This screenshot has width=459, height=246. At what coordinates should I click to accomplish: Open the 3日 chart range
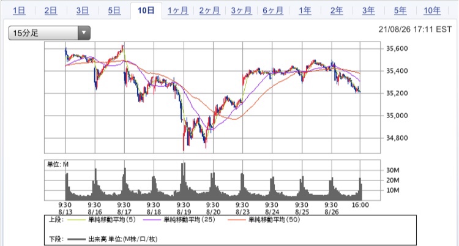83,11
